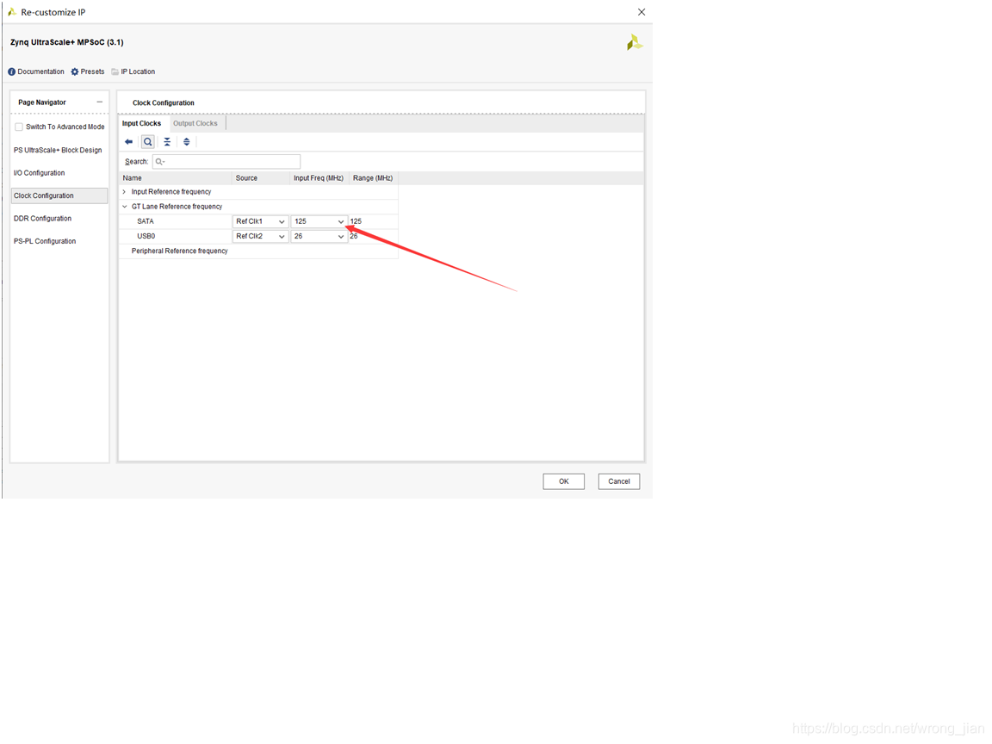Click the OK button
The width and height of the screenshot is (992, 744).
tap(564, 481)
